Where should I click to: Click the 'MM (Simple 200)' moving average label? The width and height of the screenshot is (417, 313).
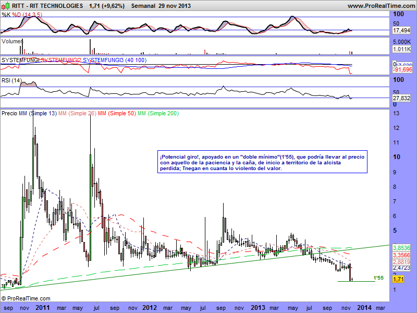click(x=158, y=113)
